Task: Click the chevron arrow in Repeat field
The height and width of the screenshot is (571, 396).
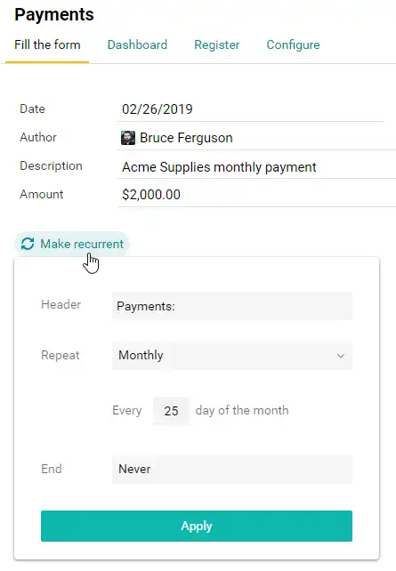Action: point(341,356)
